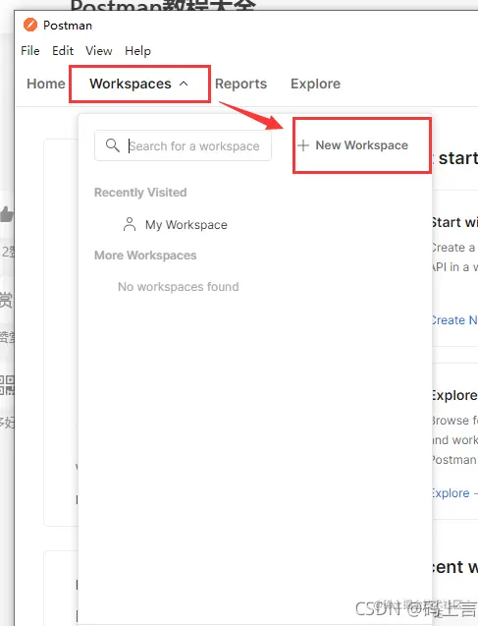
Task: Open the File menu
Action: click(30, 51)
